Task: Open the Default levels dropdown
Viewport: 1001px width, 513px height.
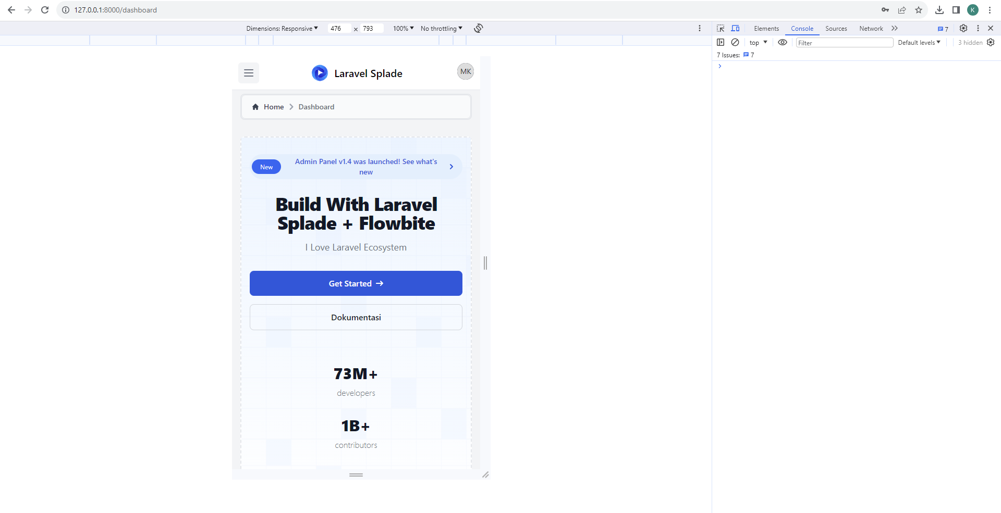Action: click(x=919, y=42)
